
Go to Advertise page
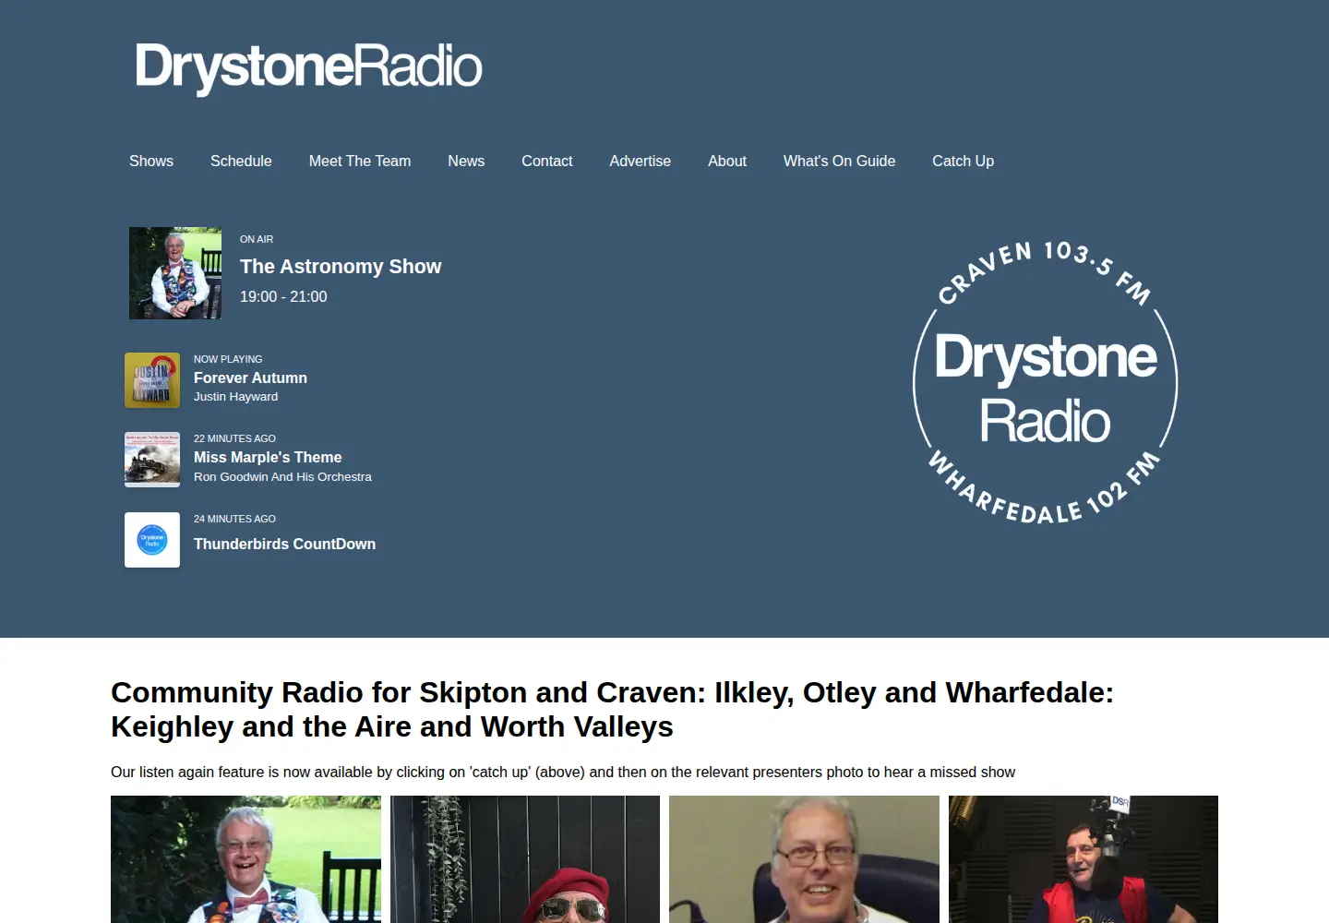[x=641, y=161]
